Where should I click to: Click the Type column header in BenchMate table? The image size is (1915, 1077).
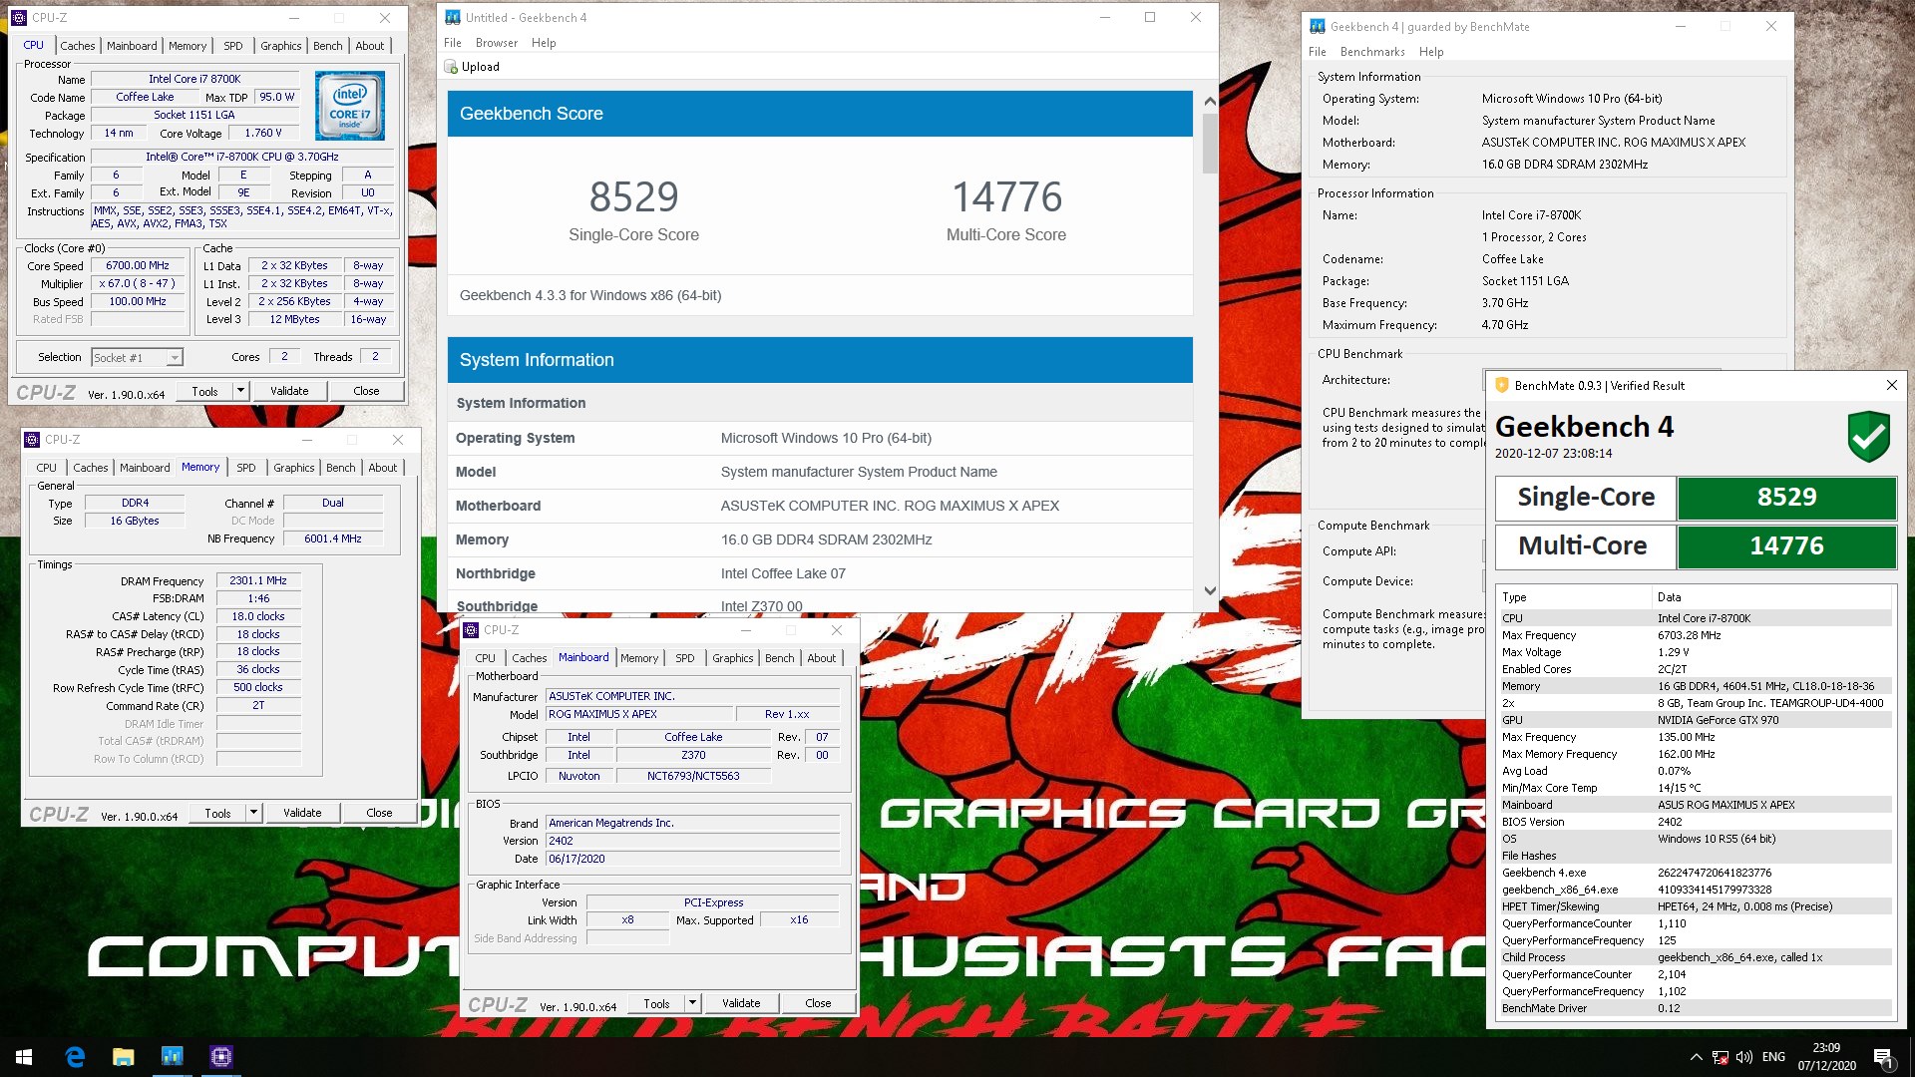(x=1575, y=597)
